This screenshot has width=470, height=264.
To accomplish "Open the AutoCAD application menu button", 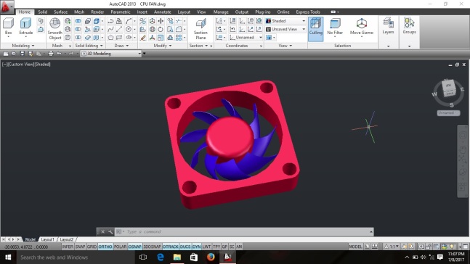I will click(x=6, y=7).
